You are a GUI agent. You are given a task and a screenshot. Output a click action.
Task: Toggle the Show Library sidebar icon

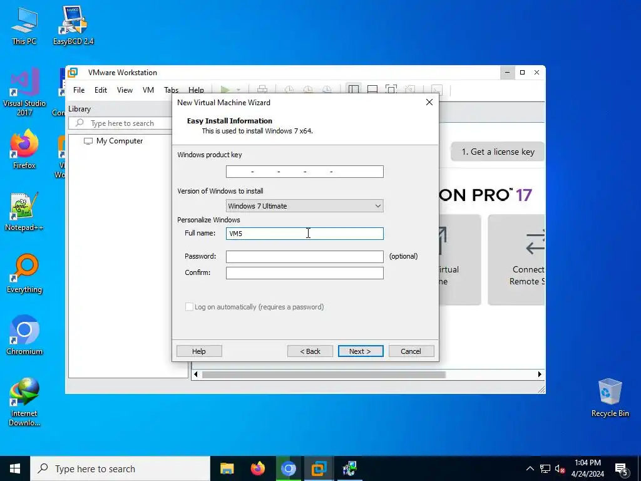(354, 90)
